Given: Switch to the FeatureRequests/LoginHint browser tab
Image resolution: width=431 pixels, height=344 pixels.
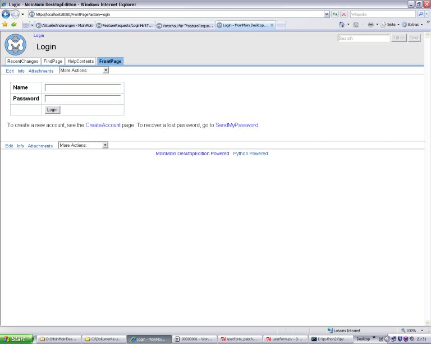Looking at the screenshot, I should (124, 25).
